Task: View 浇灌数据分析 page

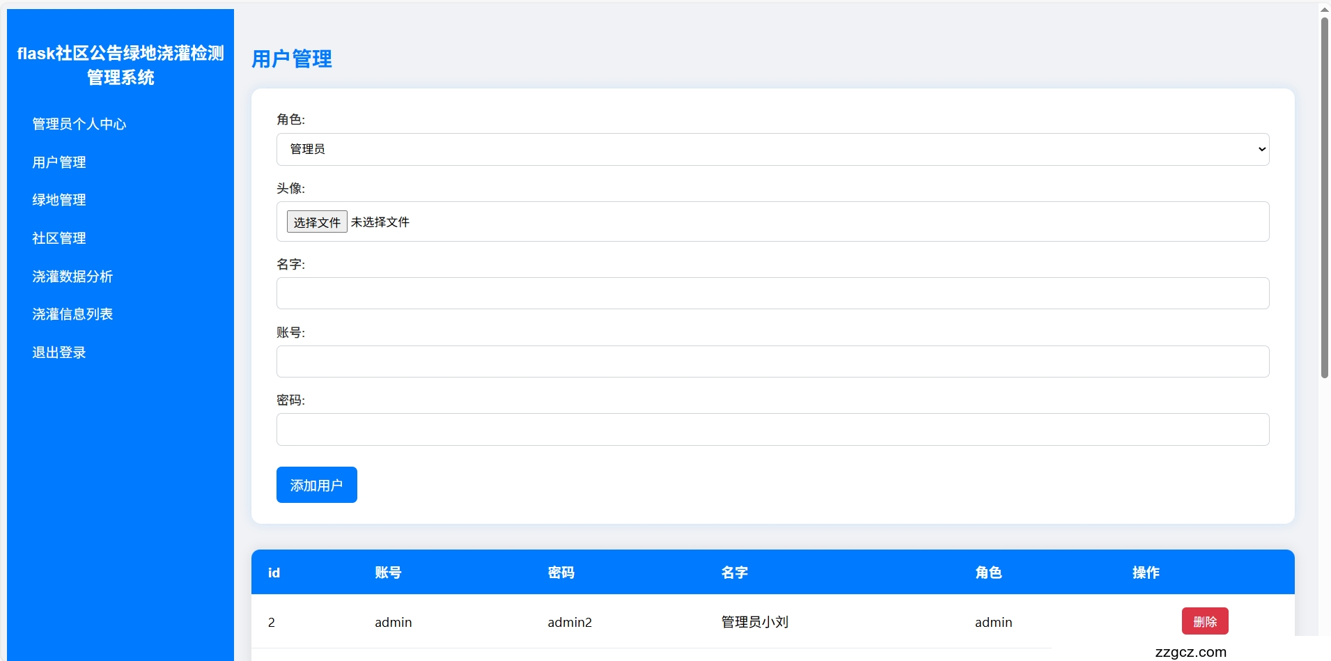Action: pos(72,277)
